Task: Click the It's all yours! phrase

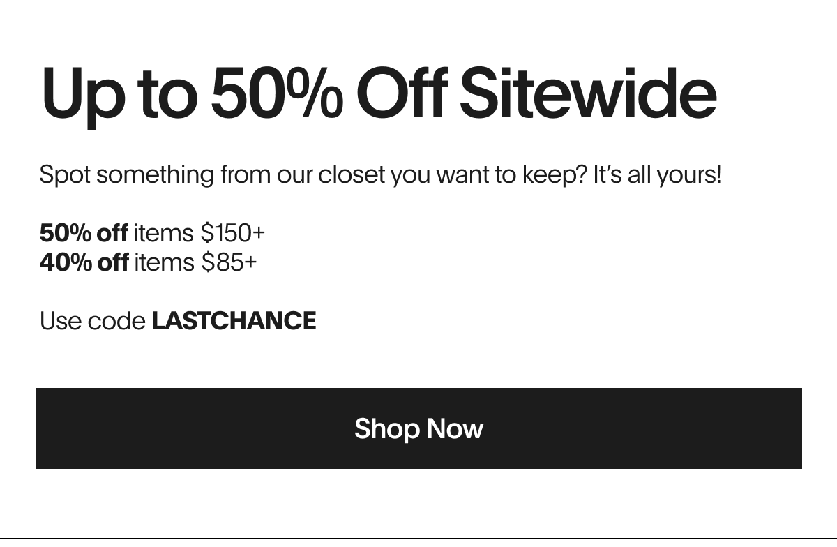Action: click(657, 174)
